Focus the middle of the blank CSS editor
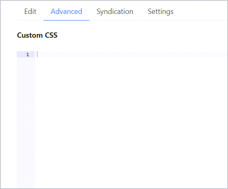The height and width of the screenshot is (189, 228). pos(132,120)
